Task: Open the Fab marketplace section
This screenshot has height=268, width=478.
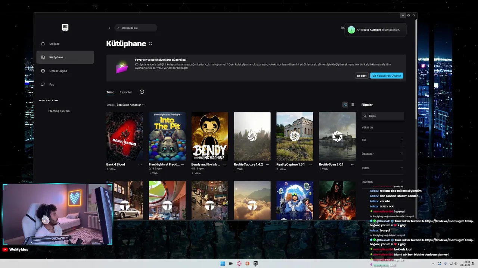Action: [65, 84]
